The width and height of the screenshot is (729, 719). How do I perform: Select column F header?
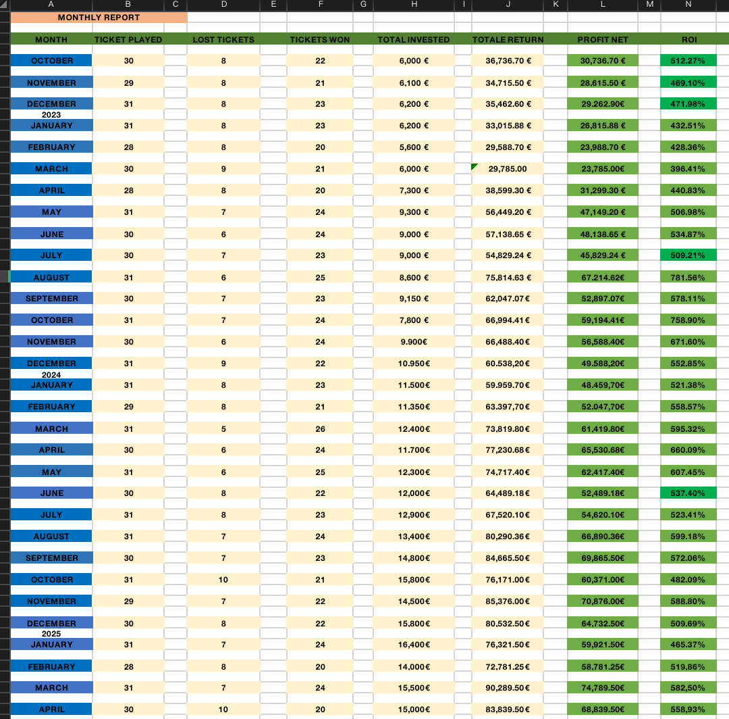[x=321, y=4]
